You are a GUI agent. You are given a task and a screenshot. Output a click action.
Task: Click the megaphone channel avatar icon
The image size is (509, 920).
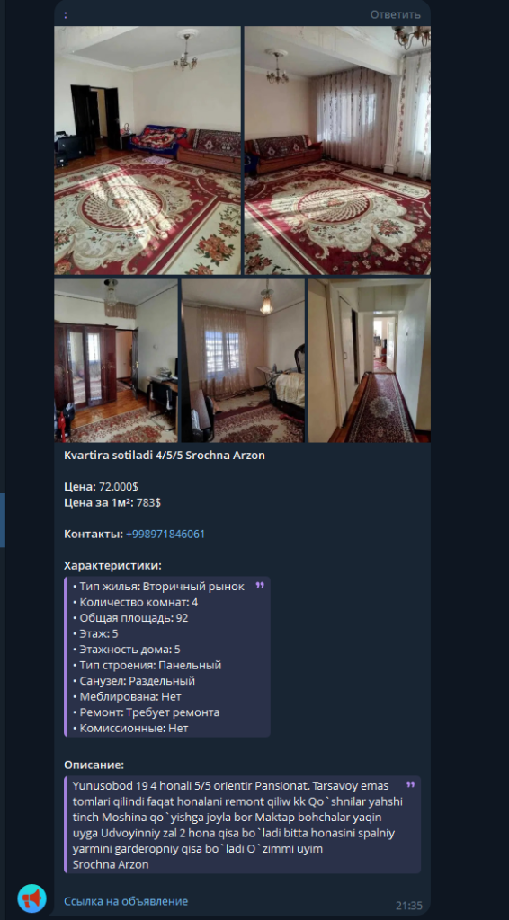pos(31,898)
